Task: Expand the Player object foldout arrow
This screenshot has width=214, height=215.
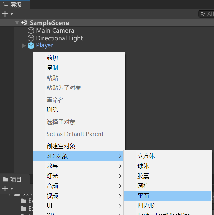Action: [x=24, y=46]
